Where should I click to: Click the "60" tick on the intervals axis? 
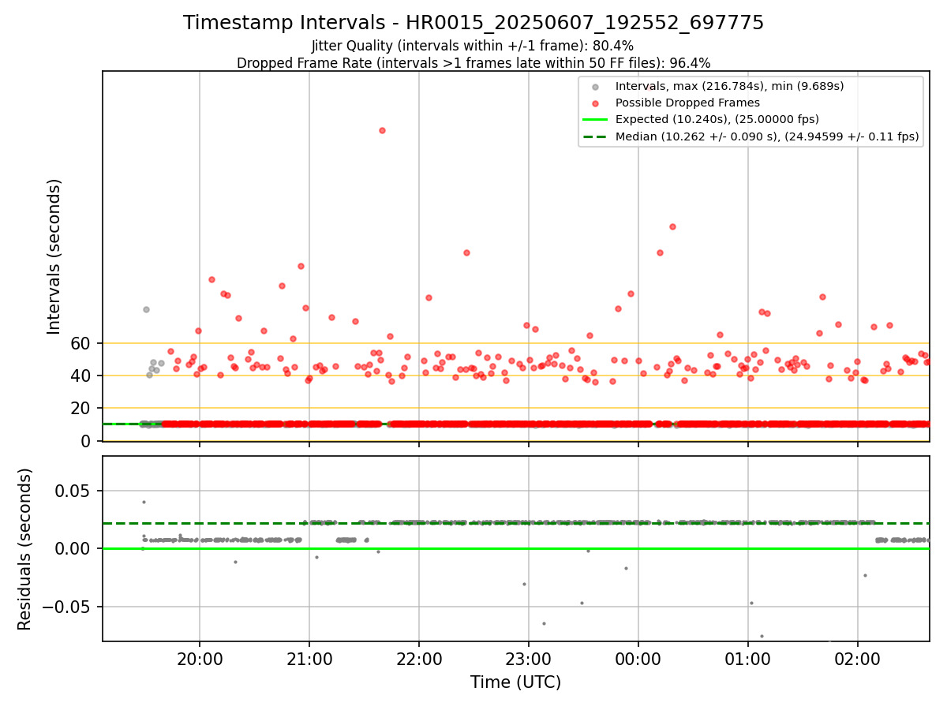click(x=82, y=343)
